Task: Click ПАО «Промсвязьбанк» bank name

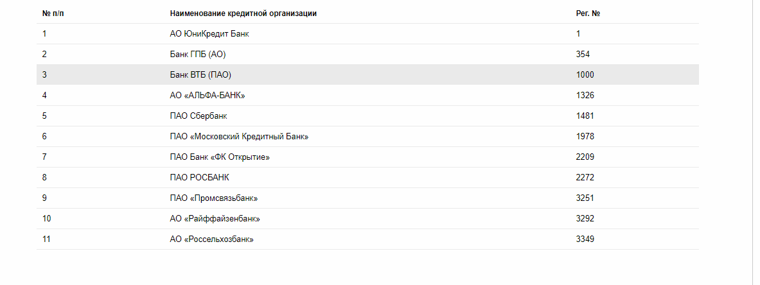Action: 214,198
